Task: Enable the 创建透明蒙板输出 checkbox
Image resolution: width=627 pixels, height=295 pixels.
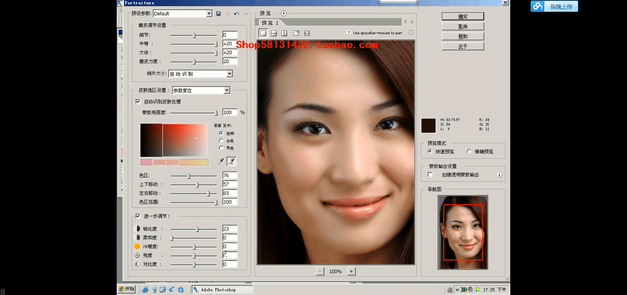Action: (430, 175)
